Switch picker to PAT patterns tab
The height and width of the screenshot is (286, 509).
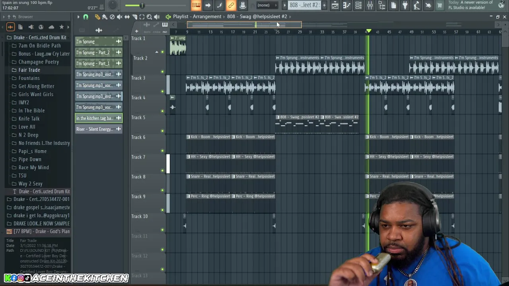tap(165, 32)
